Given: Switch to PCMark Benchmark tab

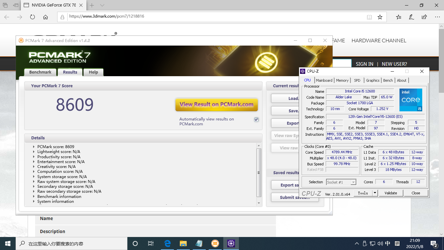Looking at the screenshot, I should tap(40, 72).
